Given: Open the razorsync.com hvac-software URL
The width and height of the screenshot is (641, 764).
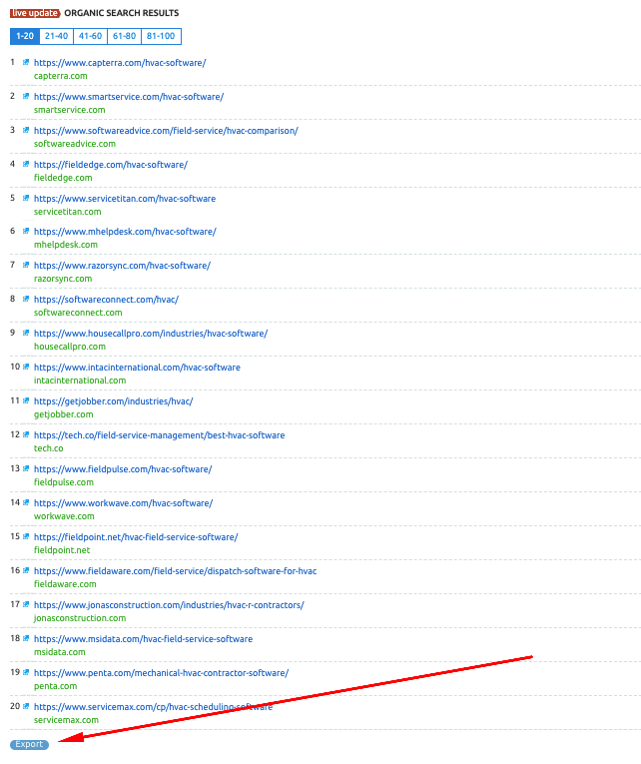Looking at the screenshot, I should (x=122, y=266).
